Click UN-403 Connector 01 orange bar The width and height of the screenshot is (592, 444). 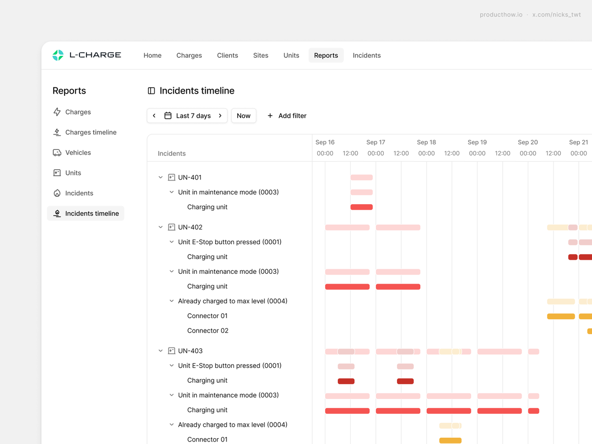pyautogui.click(x=450, y=440)
